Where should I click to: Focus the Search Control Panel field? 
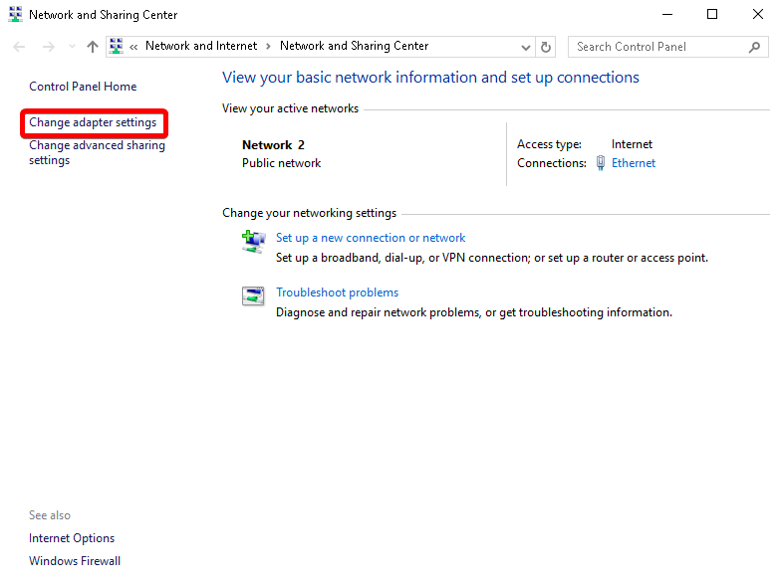click(x=657, y=47)
